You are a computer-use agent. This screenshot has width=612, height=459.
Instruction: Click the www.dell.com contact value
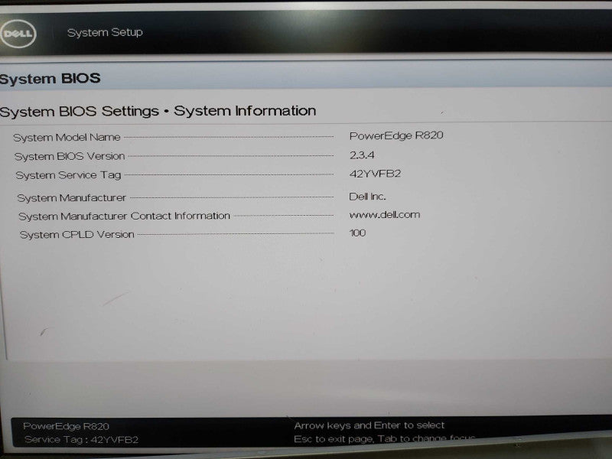point(385,215)
